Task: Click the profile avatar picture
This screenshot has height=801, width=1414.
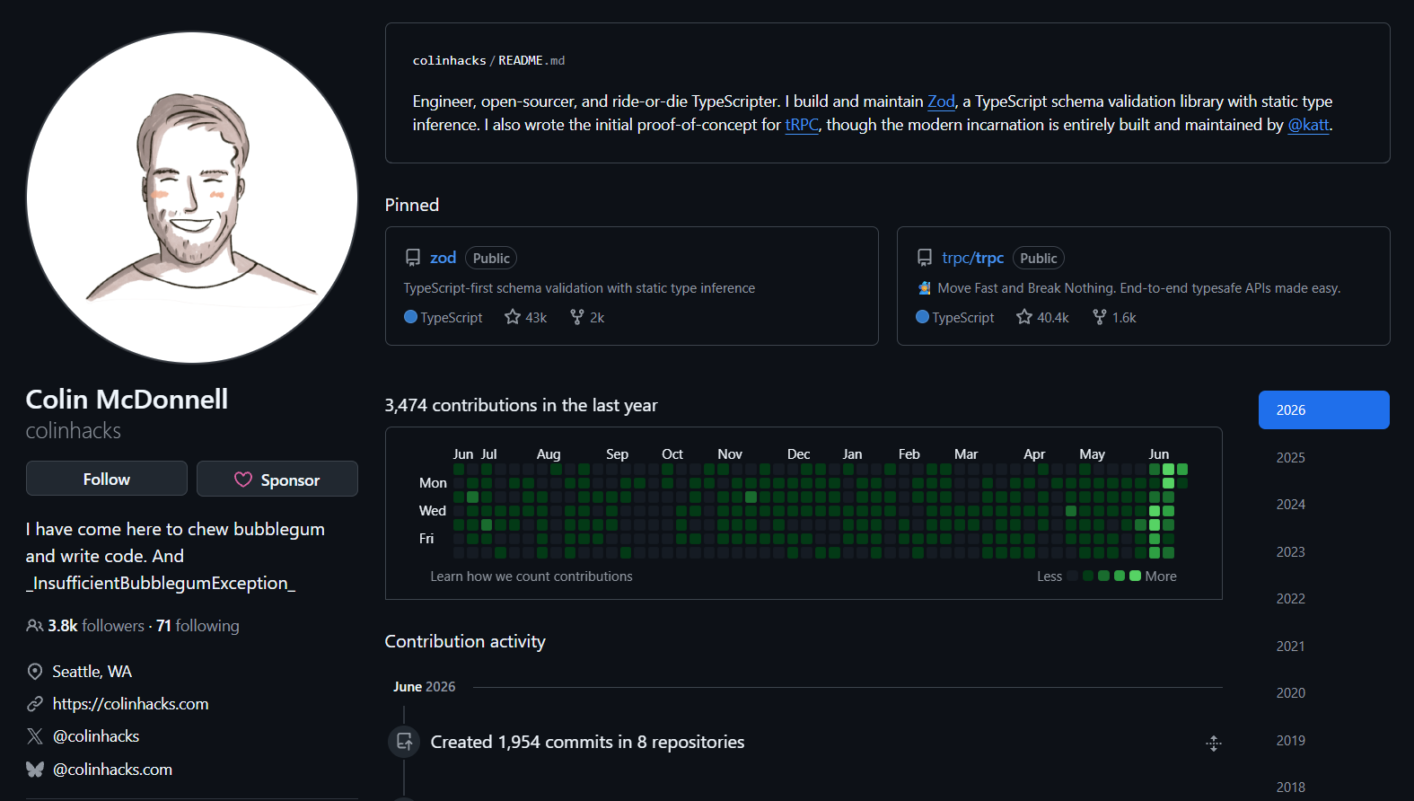Action: 192,198
